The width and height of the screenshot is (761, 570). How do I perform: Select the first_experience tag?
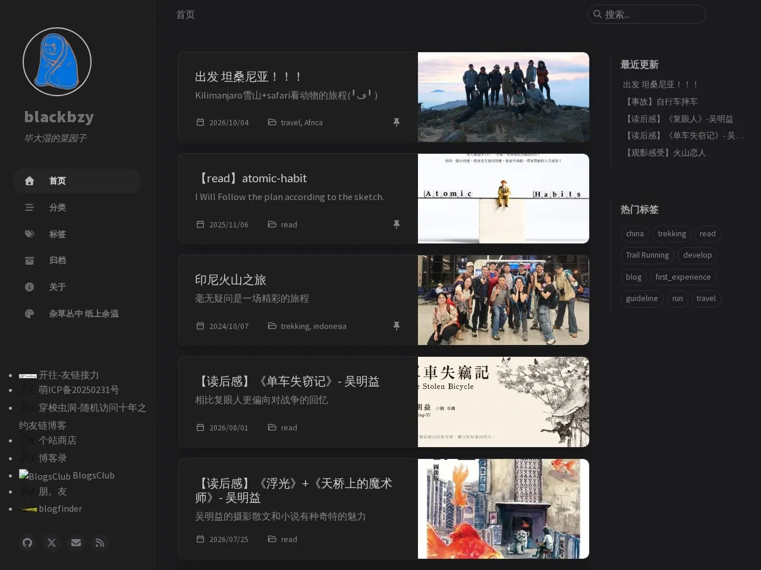(x=683, y=277)
